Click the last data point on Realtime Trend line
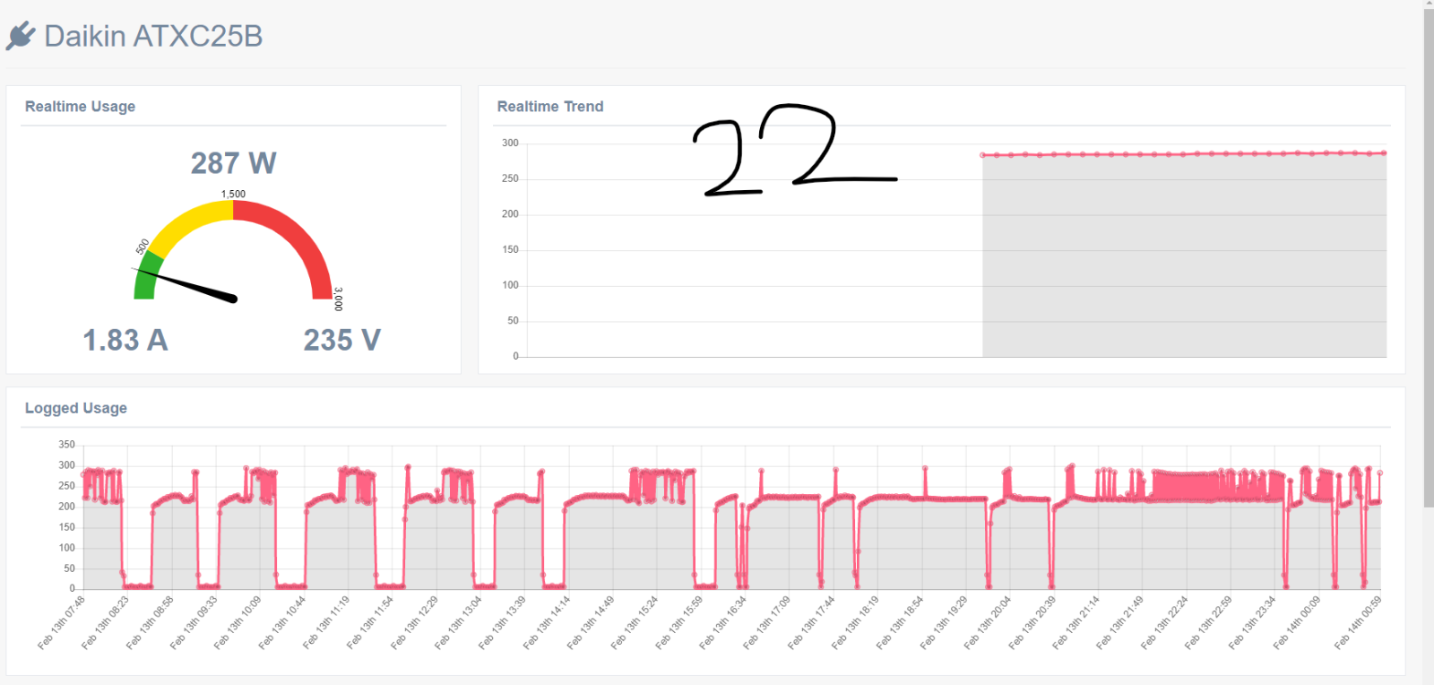The width and height of the screenshot is (1434, 685). [x=1384, y=153]
